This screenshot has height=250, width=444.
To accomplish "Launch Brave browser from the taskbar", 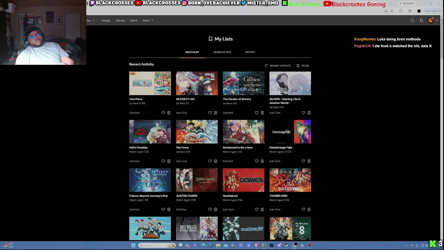I will pyautogui.click(x=257, y=245).
